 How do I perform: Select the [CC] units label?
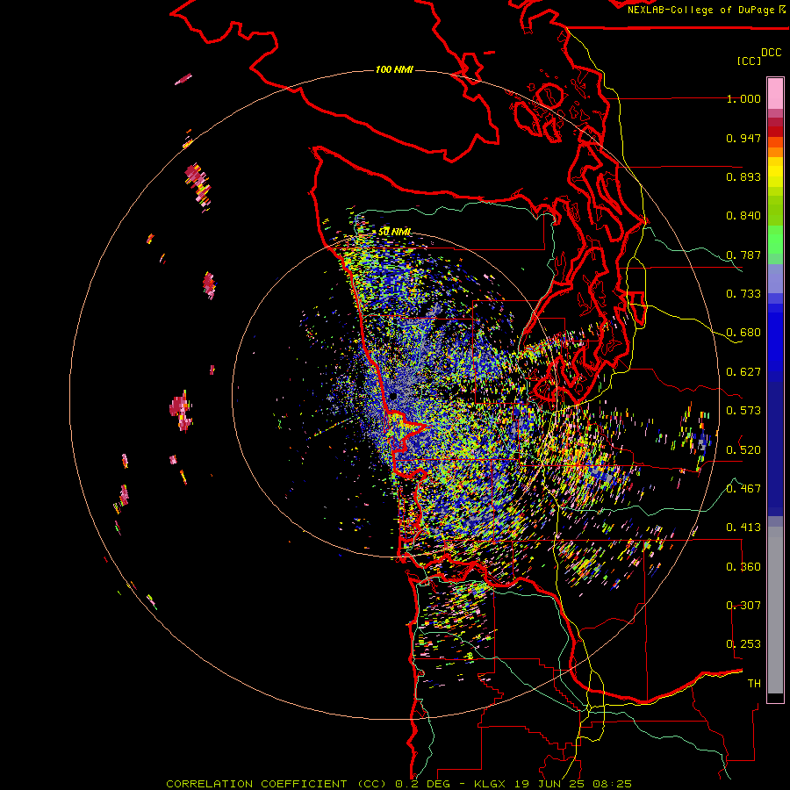[x=749, y=61]
